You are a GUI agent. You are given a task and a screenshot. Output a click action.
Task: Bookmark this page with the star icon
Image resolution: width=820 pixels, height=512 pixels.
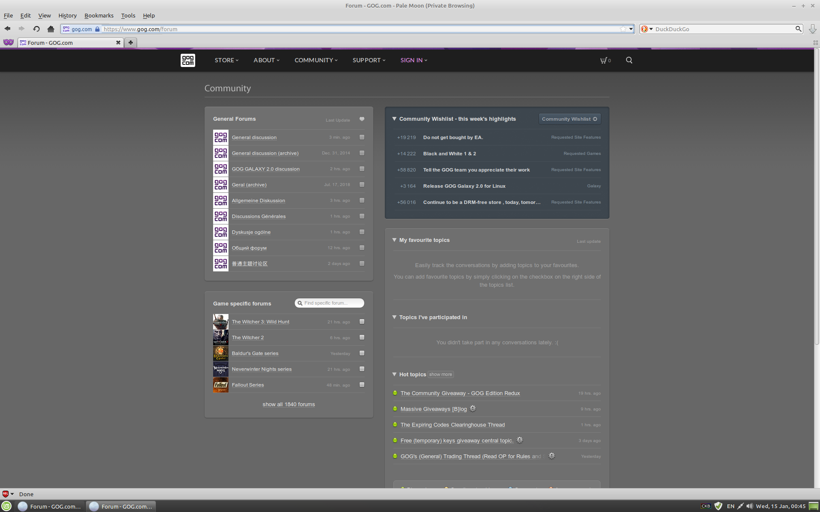tap(623, 29)
